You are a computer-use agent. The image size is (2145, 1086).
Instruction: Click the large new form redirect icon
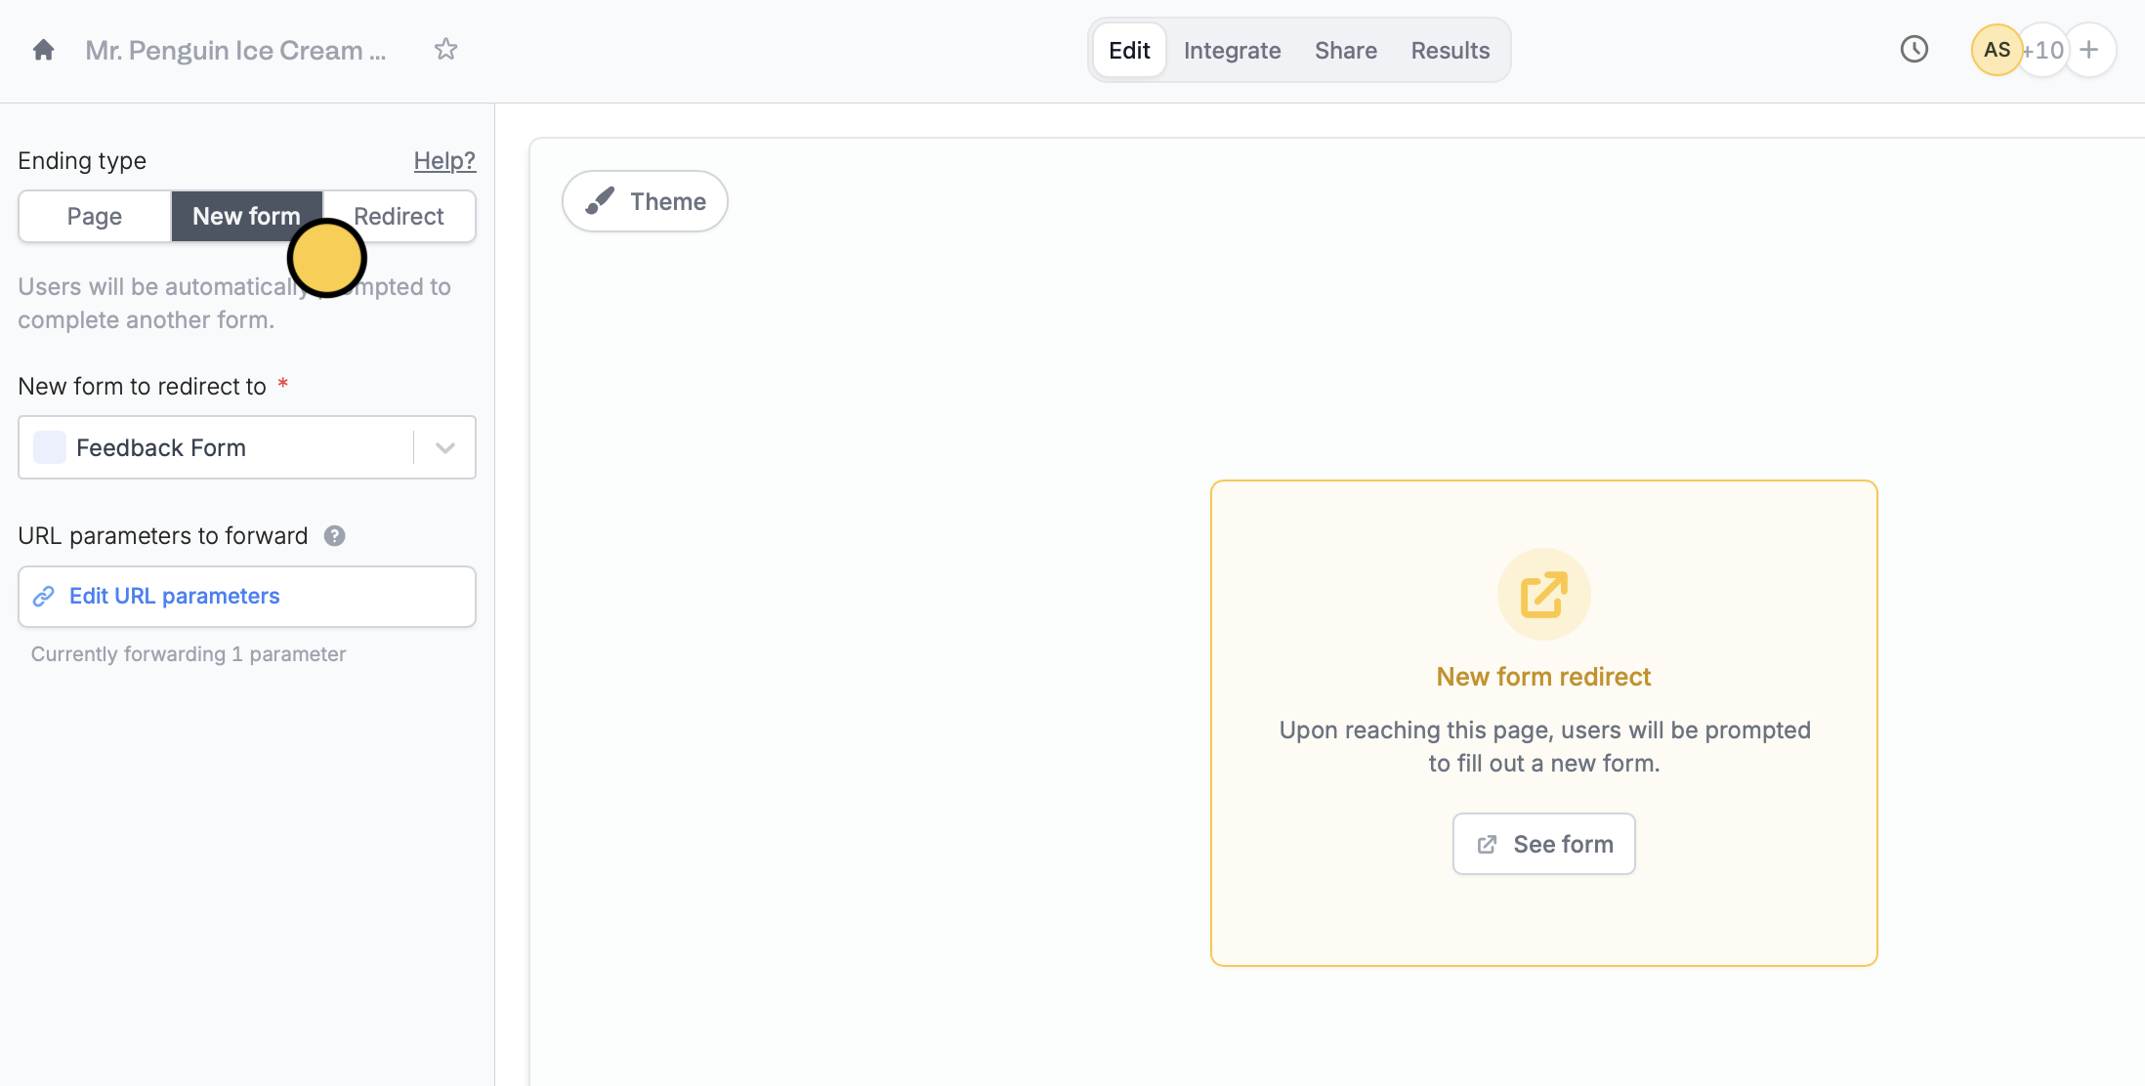[x=1543, y=594]
